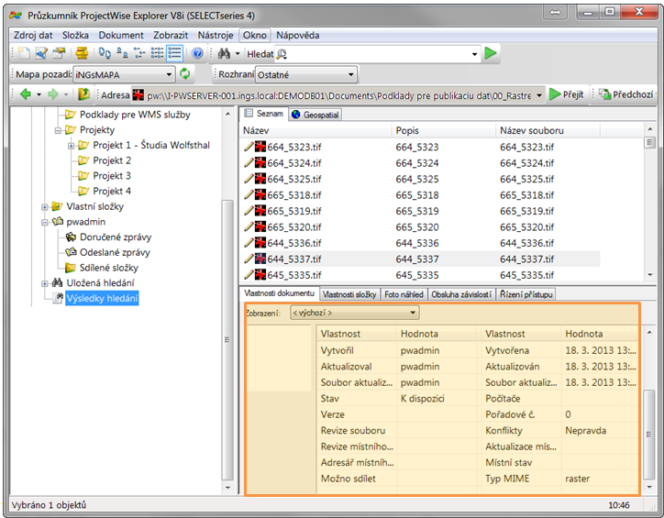Click the green run search arrow icon

tap(492, 54)
